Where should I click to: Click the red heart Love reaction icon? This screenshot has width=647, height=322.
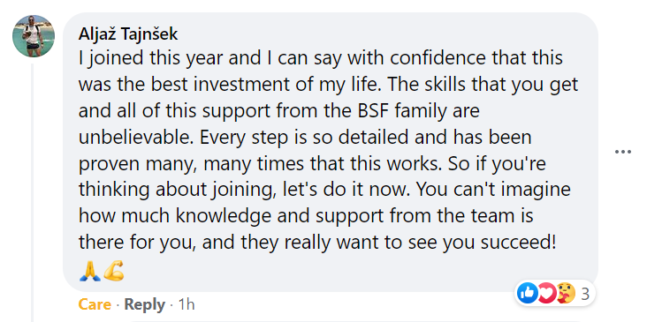point(545,293)
